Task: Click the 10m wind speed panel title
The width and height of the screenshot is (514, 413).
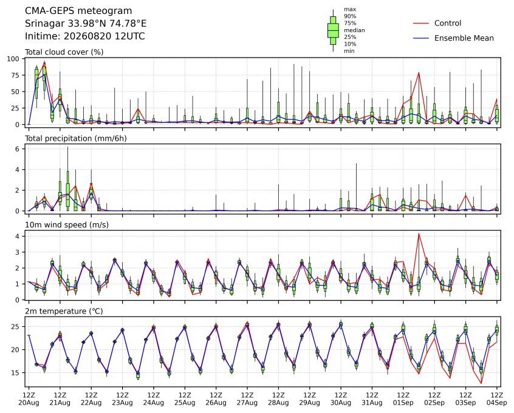Action: point(67,225)
